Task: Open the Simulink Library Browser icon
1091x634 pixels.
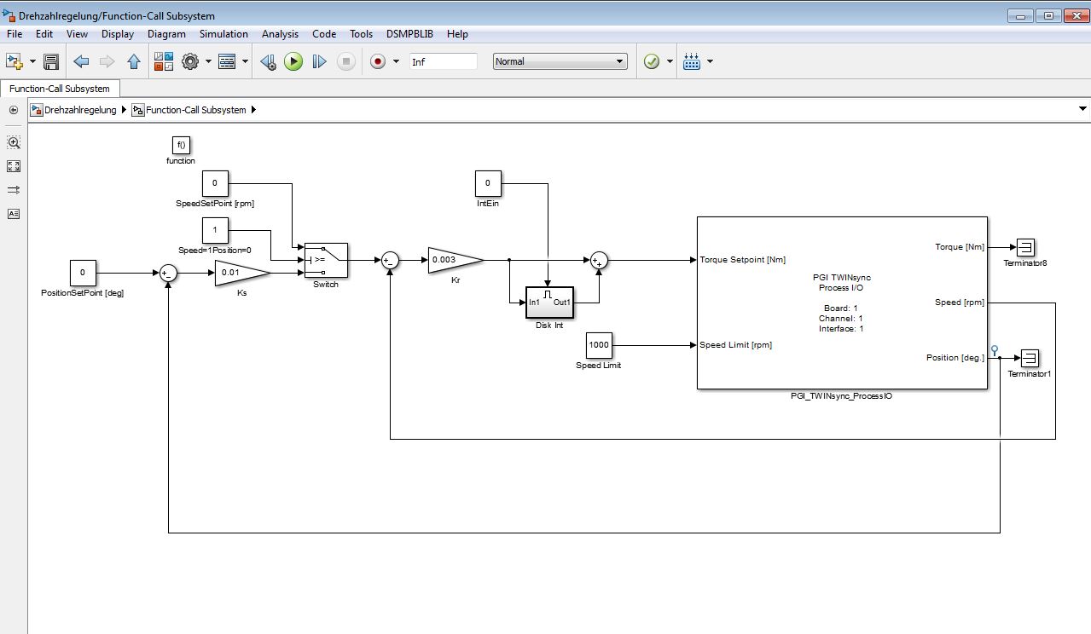Action: pos(164,61)
